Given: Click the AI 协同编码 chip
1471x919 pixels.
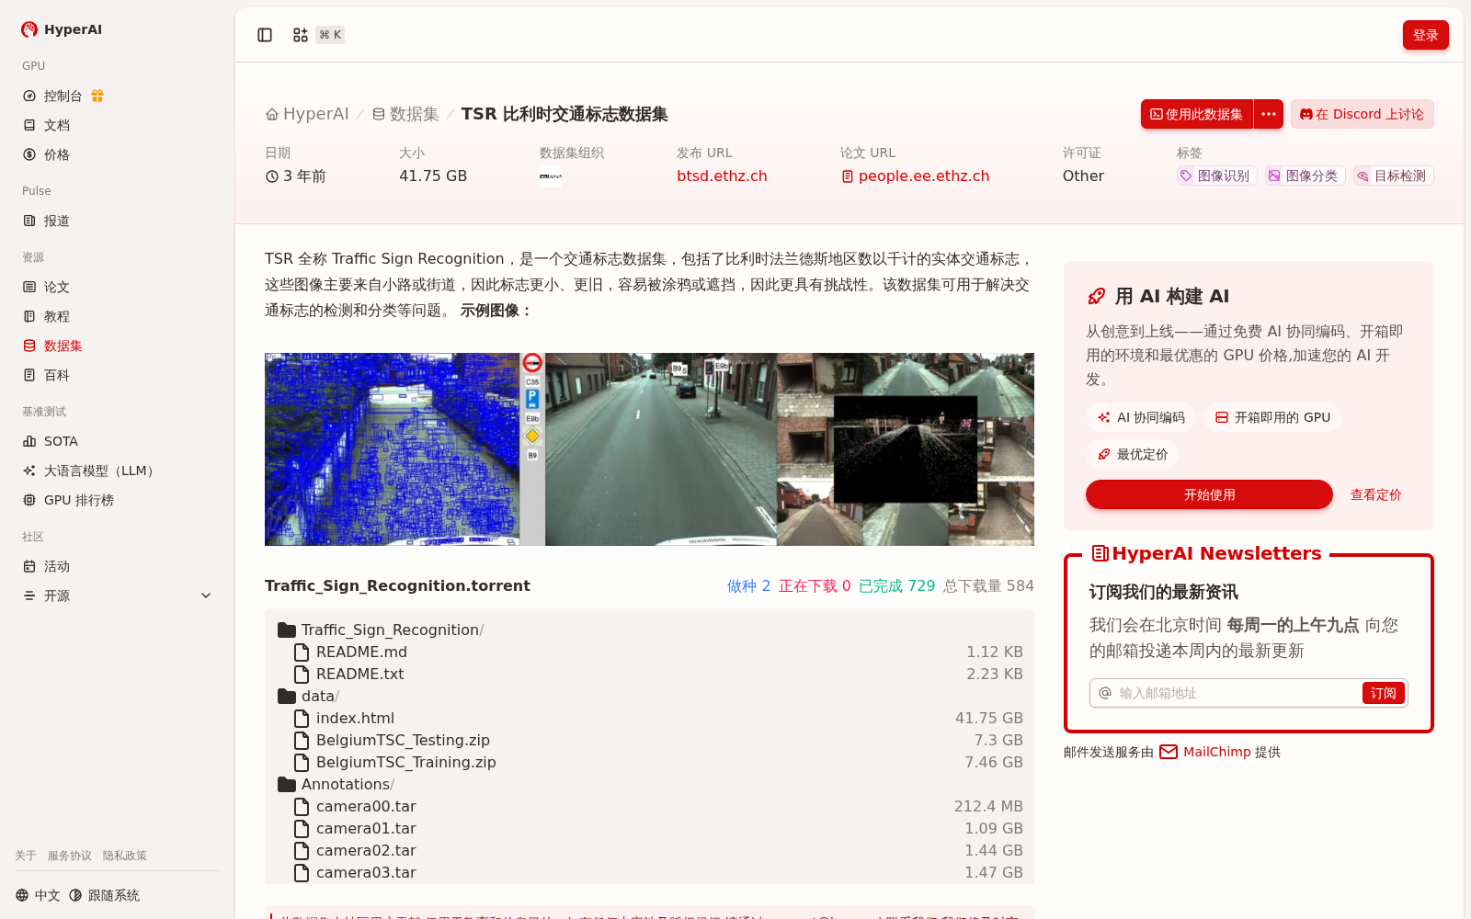Looking at the screenshot, I should click(1141, 417).
